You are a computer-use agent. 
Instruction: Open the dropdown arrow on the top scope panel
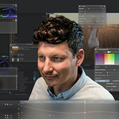coord(13,5)
